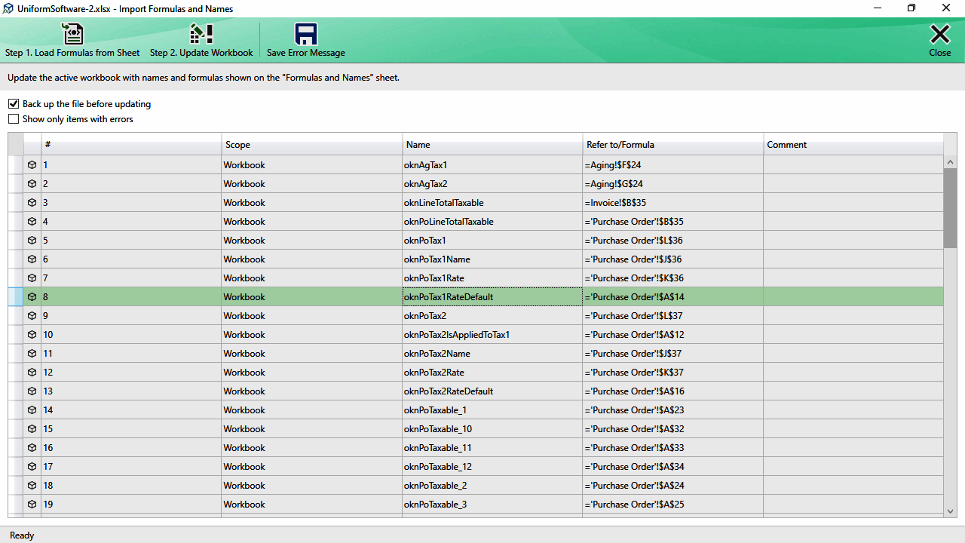Image resolution: width=965 pixels, height=543 pixels.
Task: Sort by the Scope column header
Action: tap(312, 145)
